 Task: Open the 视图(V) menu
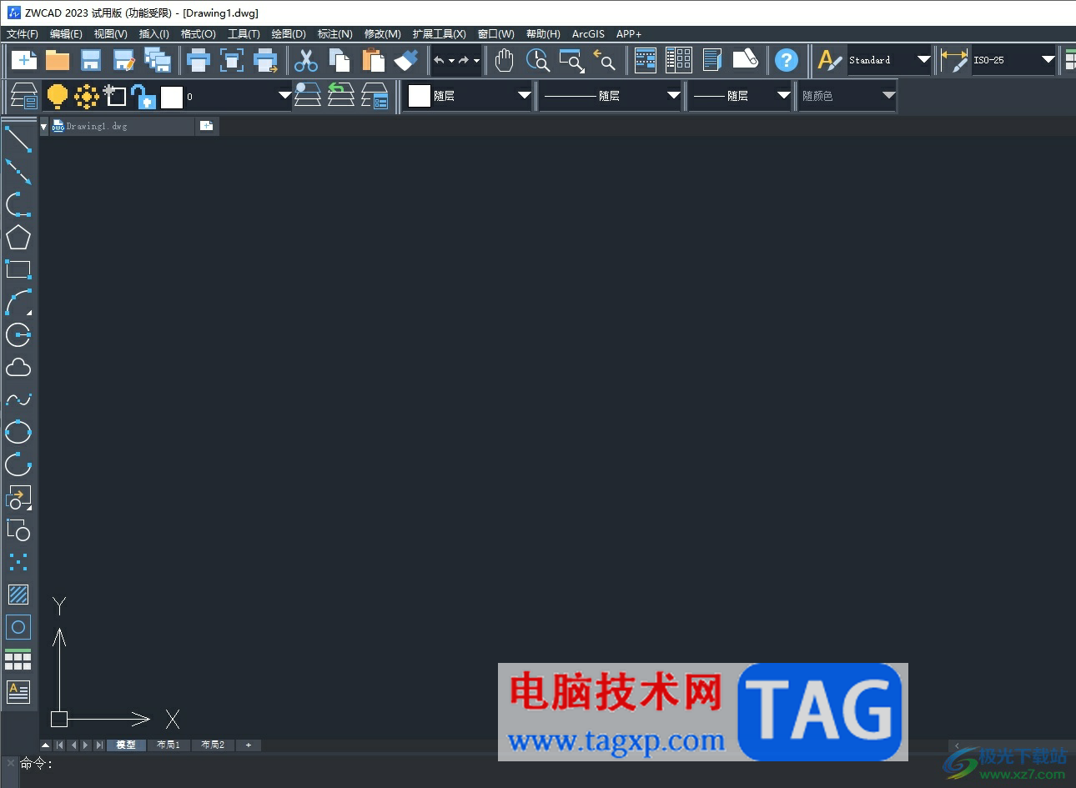[x=110, y=34]
